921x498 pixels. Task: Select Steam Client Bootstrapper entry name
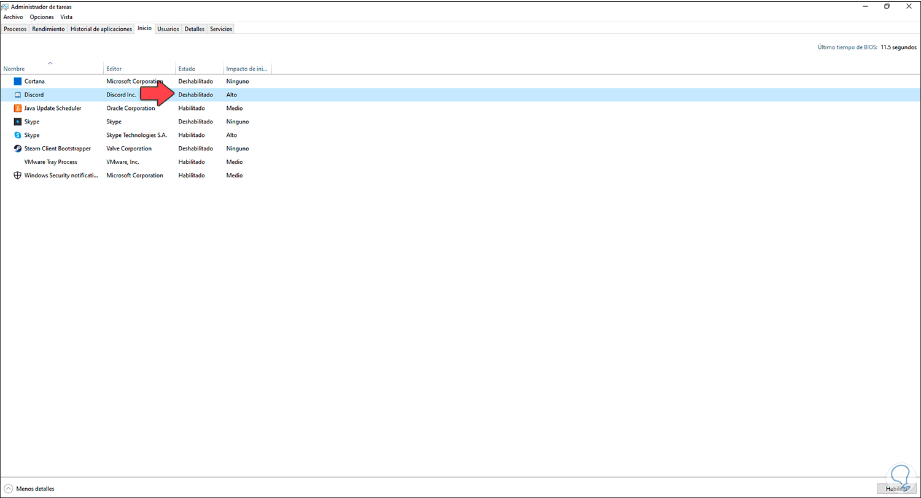[58, 149]
